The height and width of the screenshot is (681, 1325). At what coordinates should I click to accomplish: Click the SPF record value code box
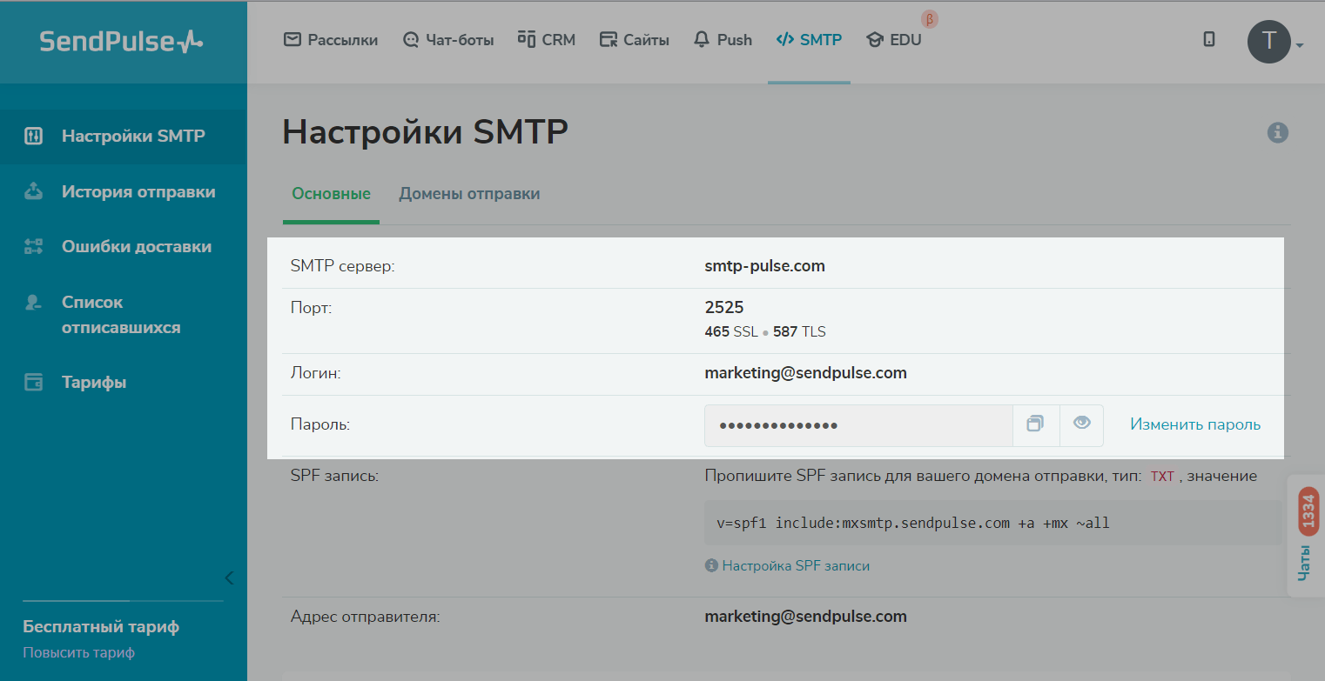(992, 524)
